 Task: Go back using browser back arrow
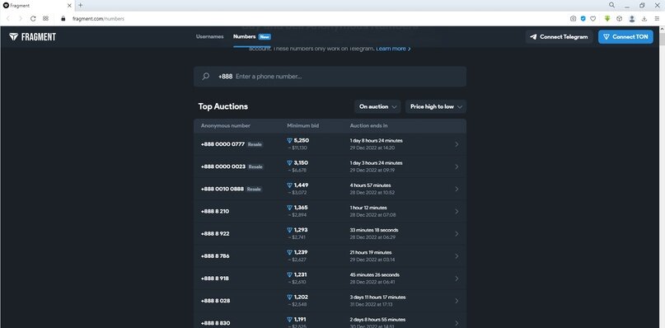pyautogui.click(x=8, y=19)
